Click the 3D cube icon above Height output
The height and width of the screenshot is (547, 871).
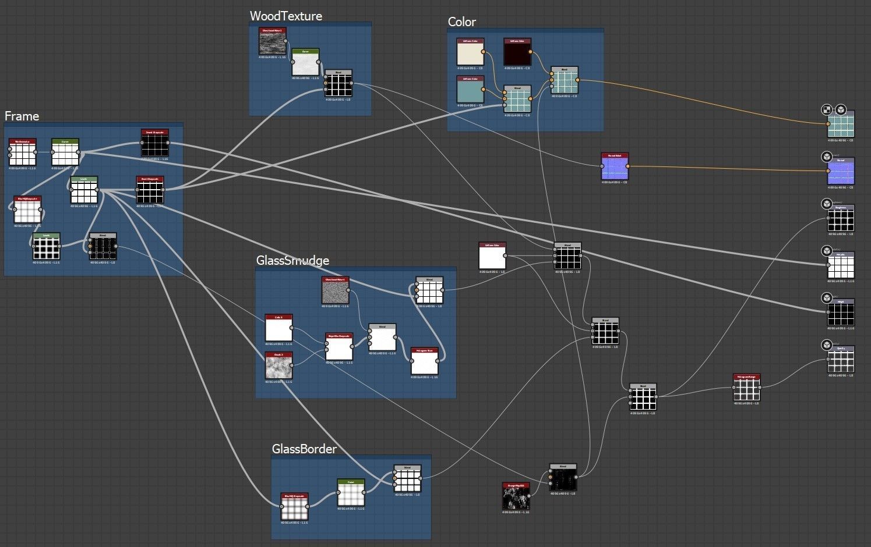(827, 298)
